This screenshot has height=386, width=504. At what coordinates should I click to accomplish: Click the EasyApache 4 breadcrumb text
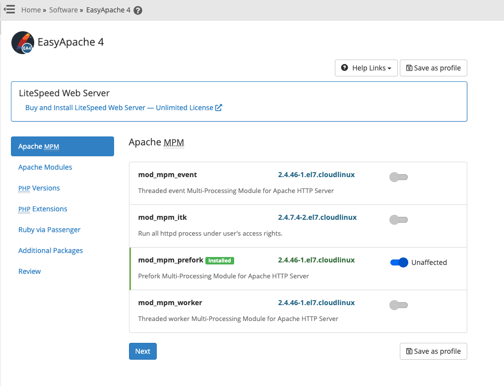tap(108, 10)
